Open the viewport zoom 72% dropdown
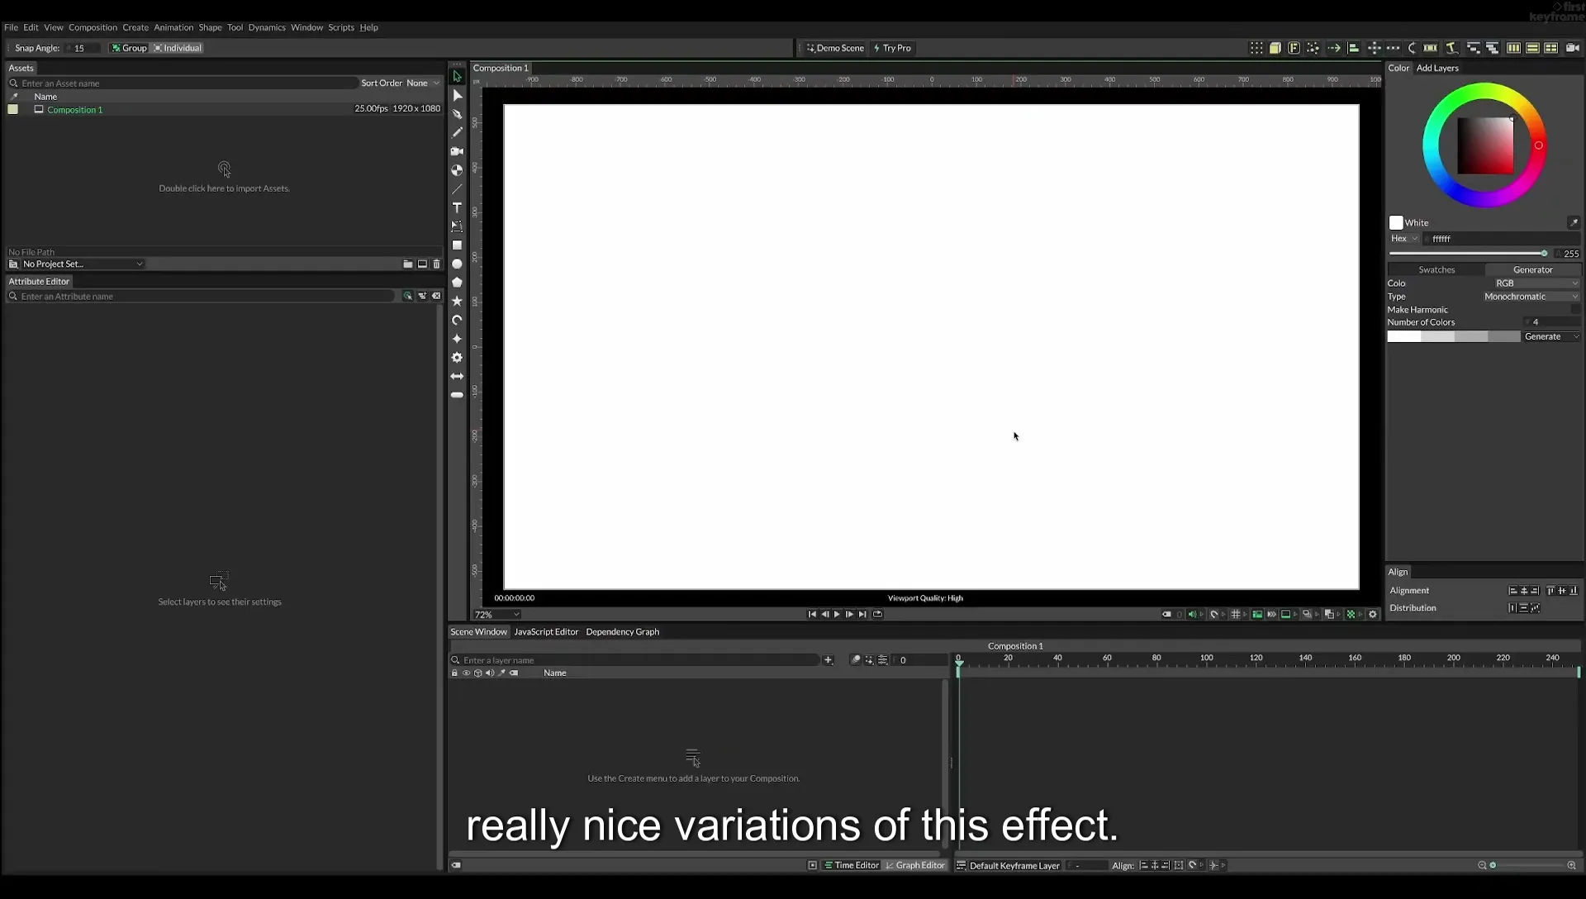This screenshot has height=899, width=1586. pos(496,615)
